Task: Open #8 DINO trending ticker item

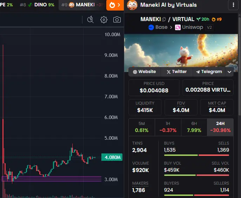Action: [37, 5]
